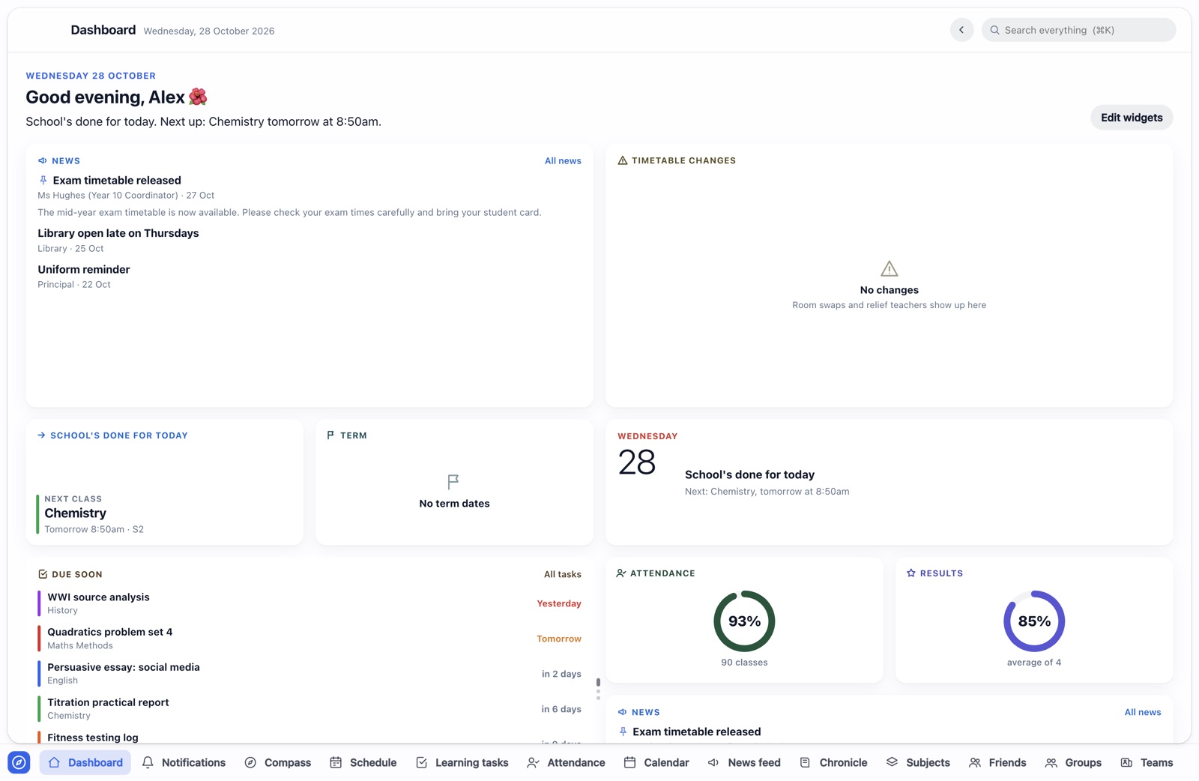This screenshot has width=1199, height=781.
Task: Click Timetable Changes warning icon in header
Action: tap(622, 160)
